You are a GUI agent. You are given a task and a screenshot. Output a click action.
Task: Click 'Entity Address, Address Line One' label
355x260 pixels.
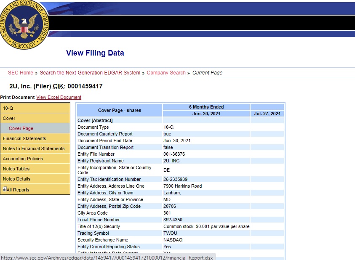(x=111, y=186)
